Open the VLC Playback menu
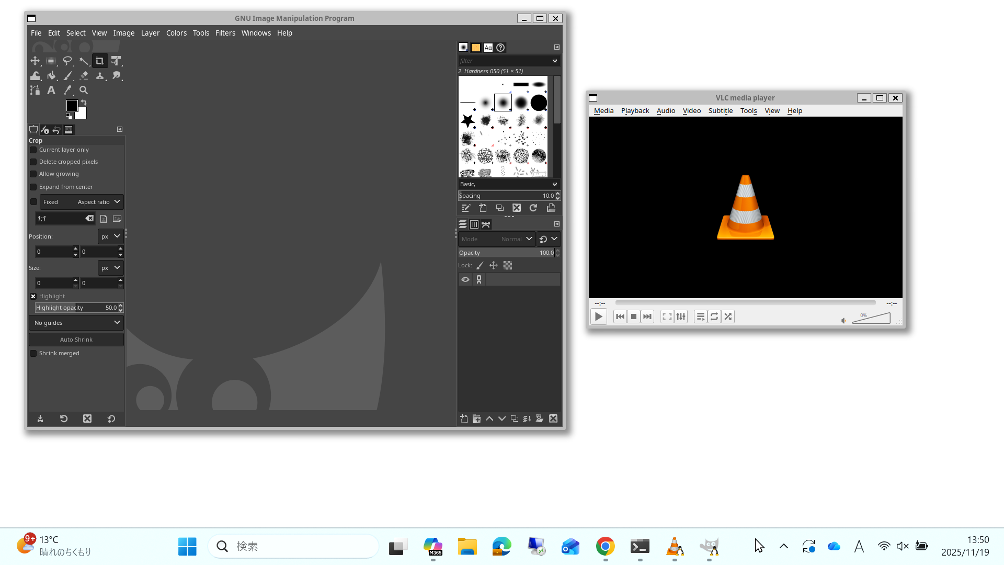The width and height of the screenshot is (1004, 565). pos(635,111)
